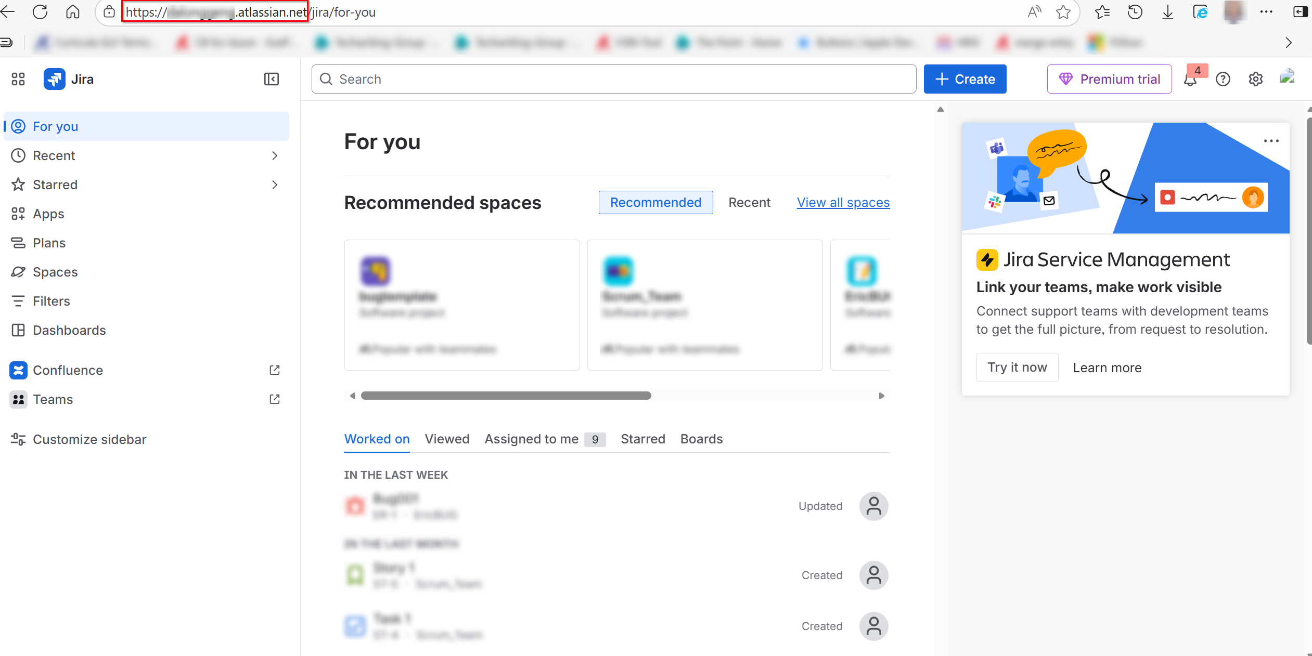Open Customize sidebar

tap(89, 439)
